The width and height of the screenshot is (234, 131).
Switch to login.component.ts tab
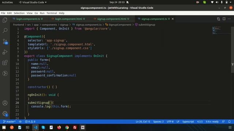click(x=28, y=19)
